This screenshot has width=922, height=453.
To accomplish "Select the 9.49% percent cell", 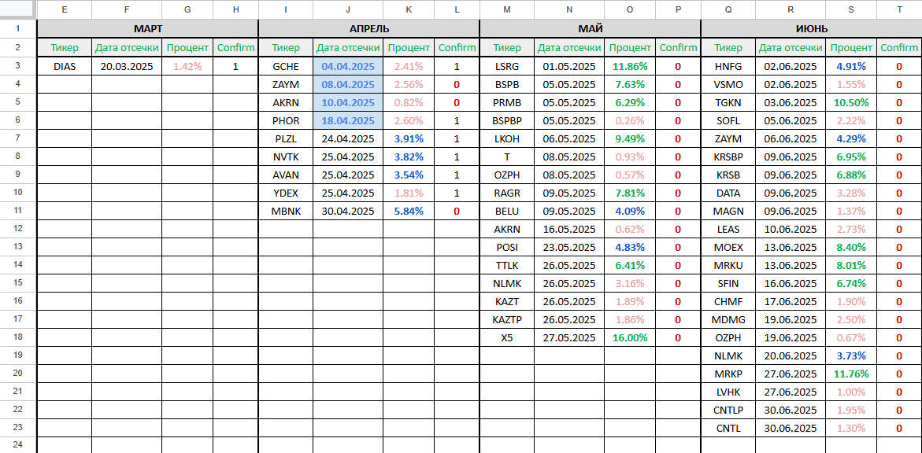I will [x=630, y=138].
